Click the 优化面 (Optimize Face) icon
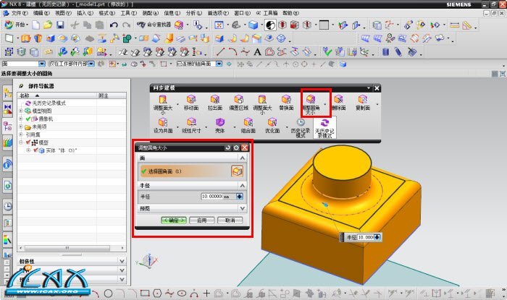The height and width of the screenshot is (300, 507). 272,124
